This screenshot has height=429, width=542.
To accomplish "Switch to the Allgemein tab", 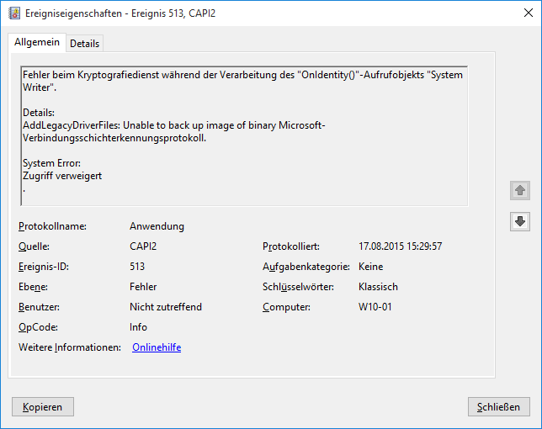I will pos(37,42).
